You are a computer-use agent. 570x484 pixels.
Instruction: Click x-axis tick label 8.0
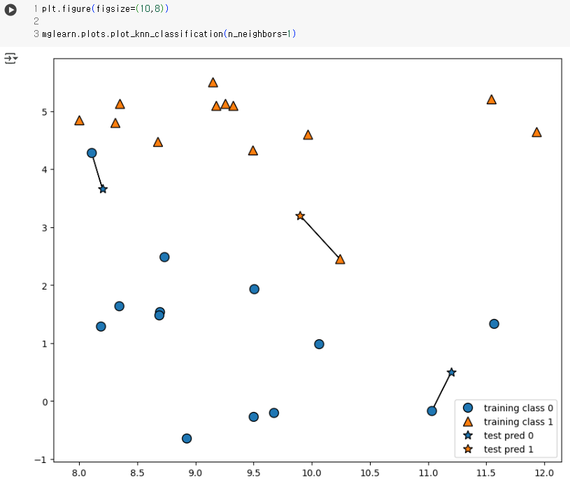click(79, 473)
